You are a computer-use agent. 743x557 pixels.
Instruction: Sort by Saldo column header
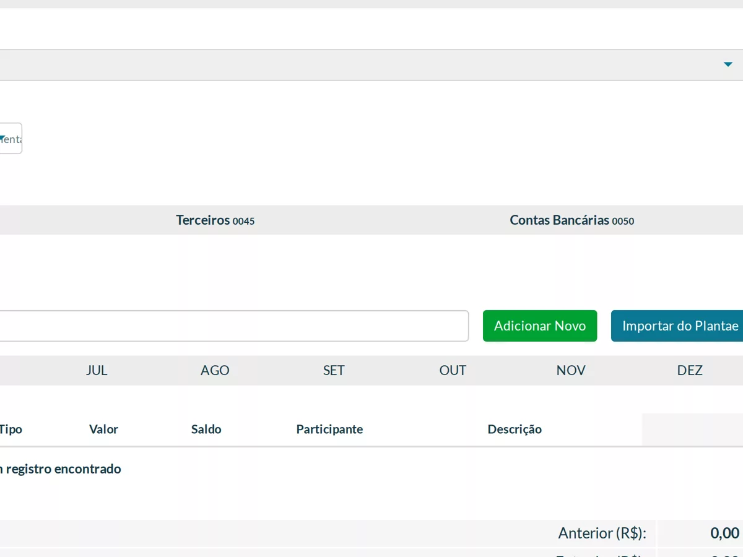[206, 430]
